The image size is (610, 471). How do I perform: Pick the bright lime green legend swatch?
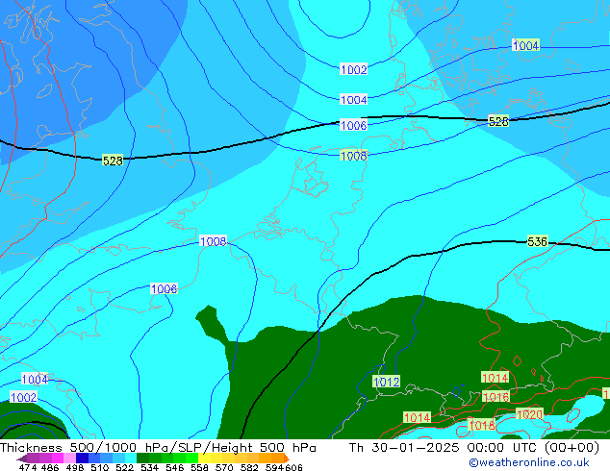[x=191, y=459]
